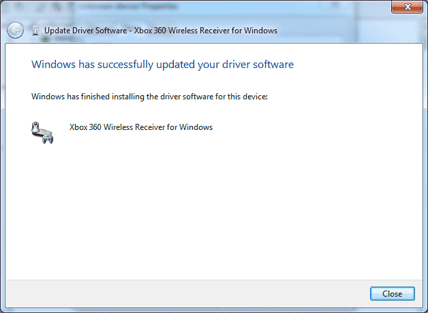Click the Xbox receiver and gamepad icon
The image size is (428, 313).
click(x=42, y=133)
